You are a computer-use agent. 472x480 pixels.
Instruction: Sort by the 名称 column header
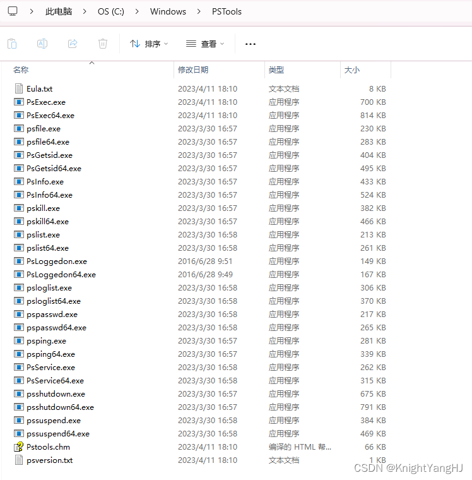coord(21,70)
